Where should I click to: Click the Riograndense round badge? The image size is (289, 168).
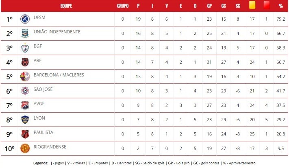click(25, 148)
